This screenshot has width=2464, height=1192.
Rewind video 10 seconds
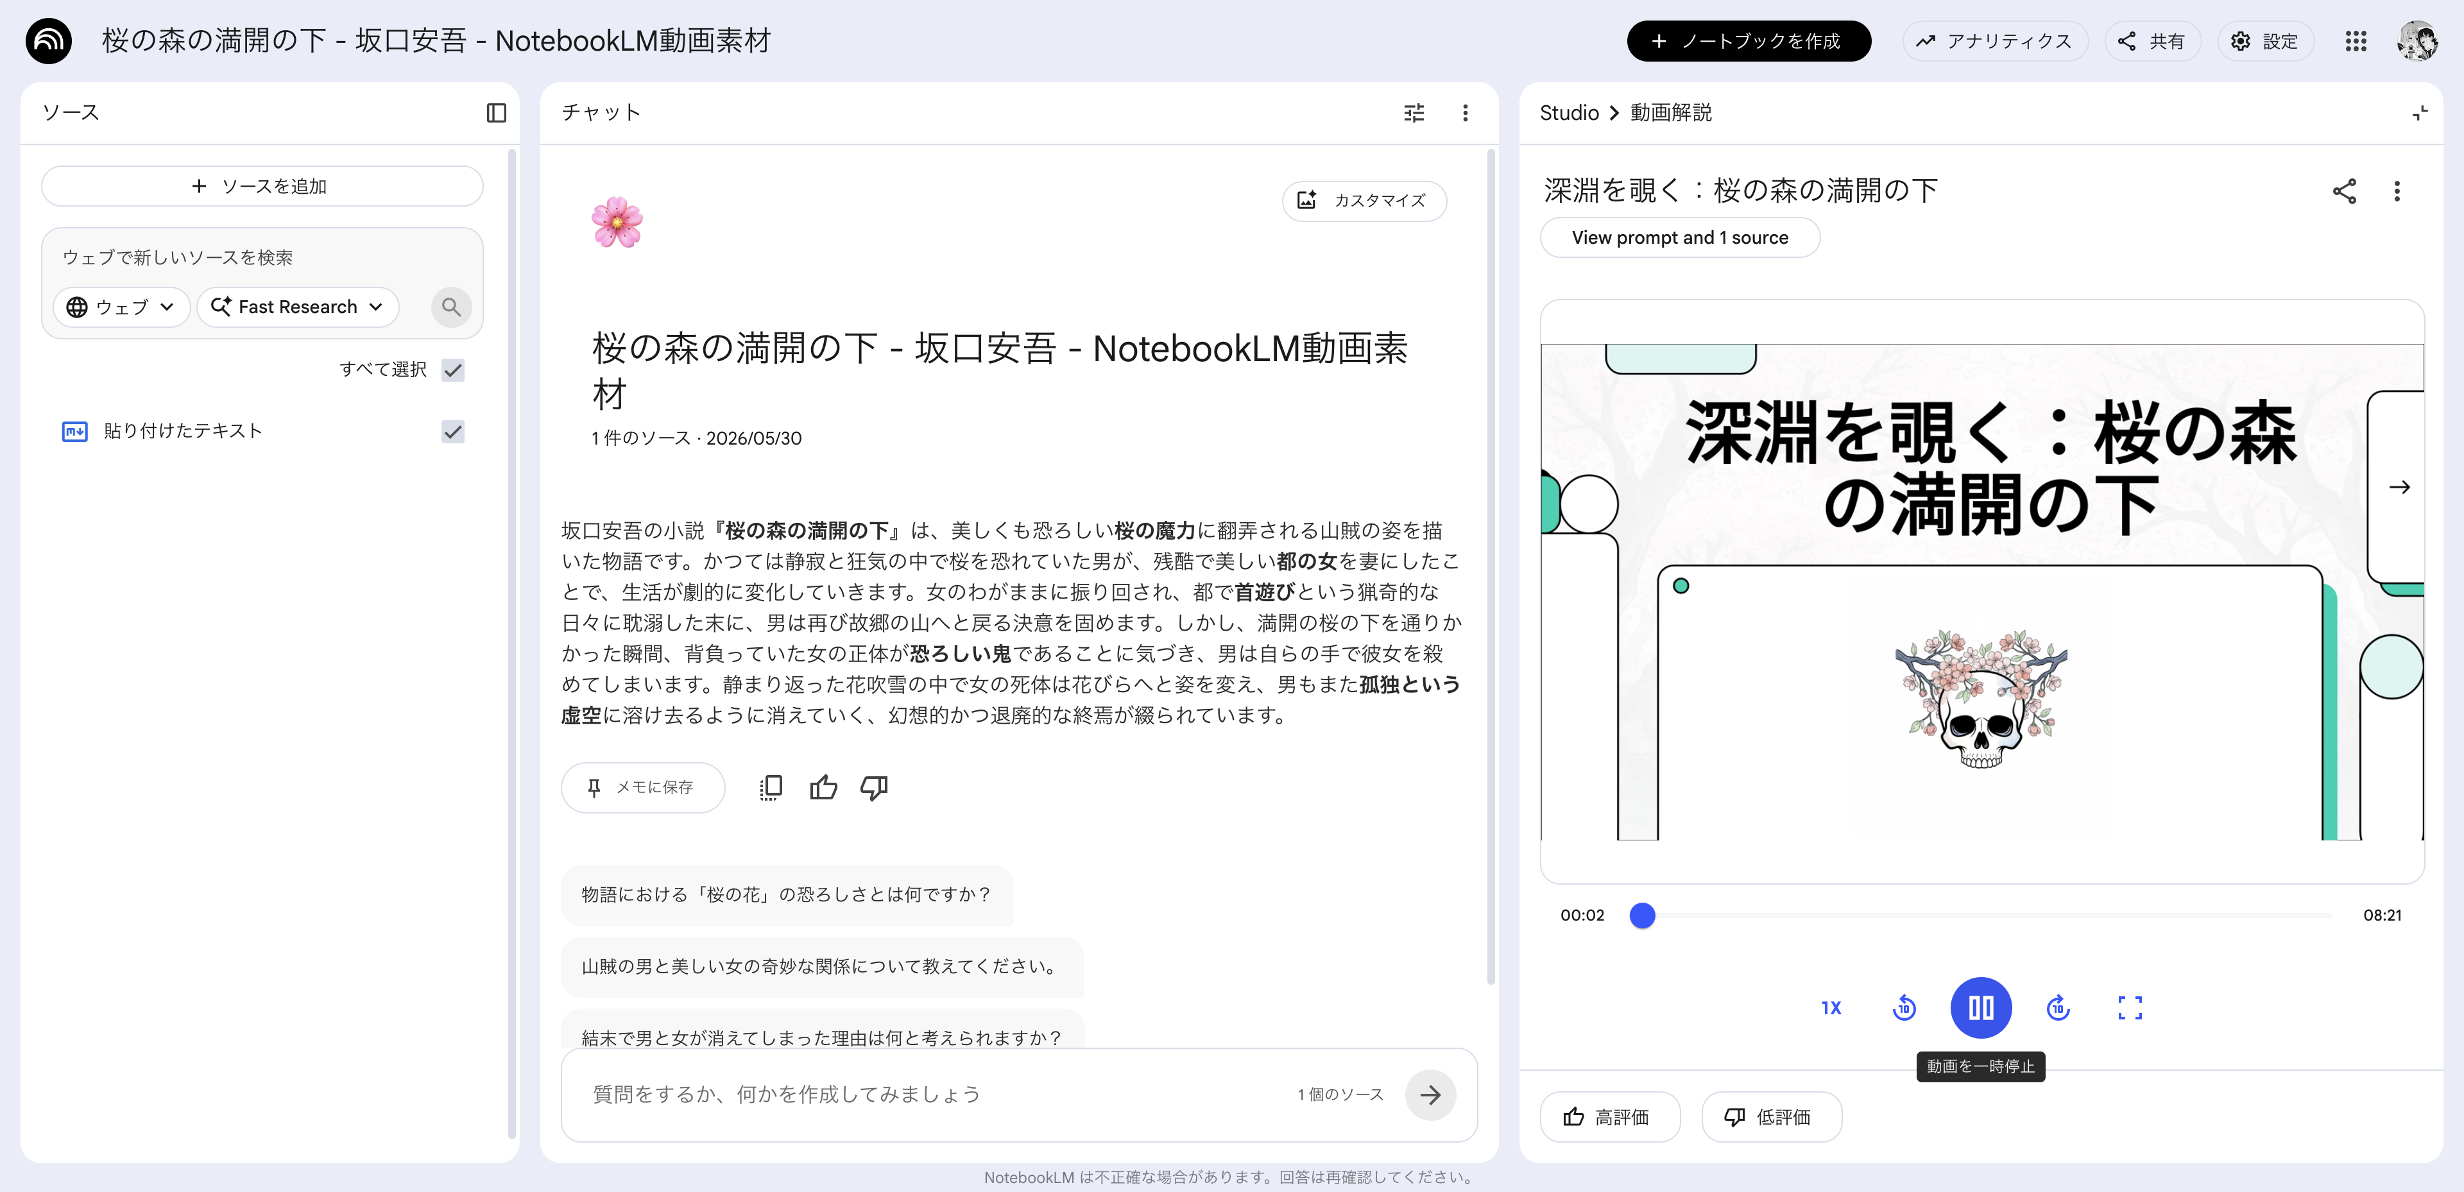pyautogui.click(x=1903, y=1007)
